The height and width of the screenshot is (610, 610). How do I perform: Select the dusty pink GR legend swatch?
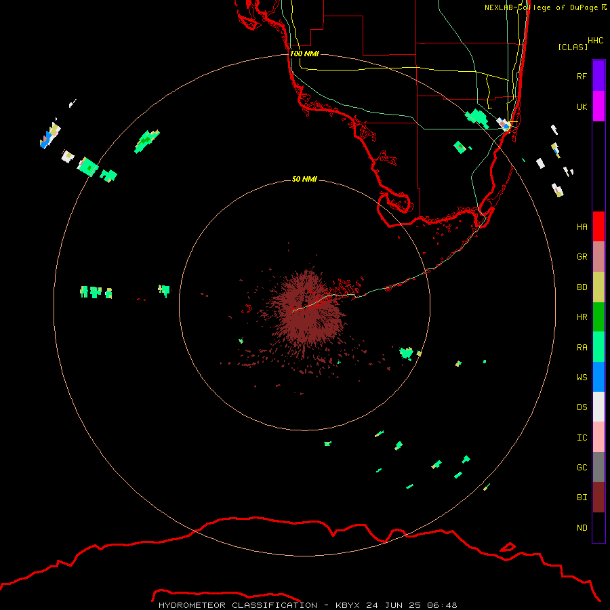[x=598, y=257]
